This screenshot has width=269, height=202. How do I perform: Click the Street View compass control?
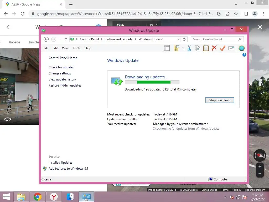[x=260, y=155]
